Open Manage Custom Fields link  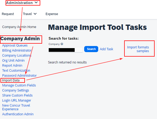tap(19, 85)
